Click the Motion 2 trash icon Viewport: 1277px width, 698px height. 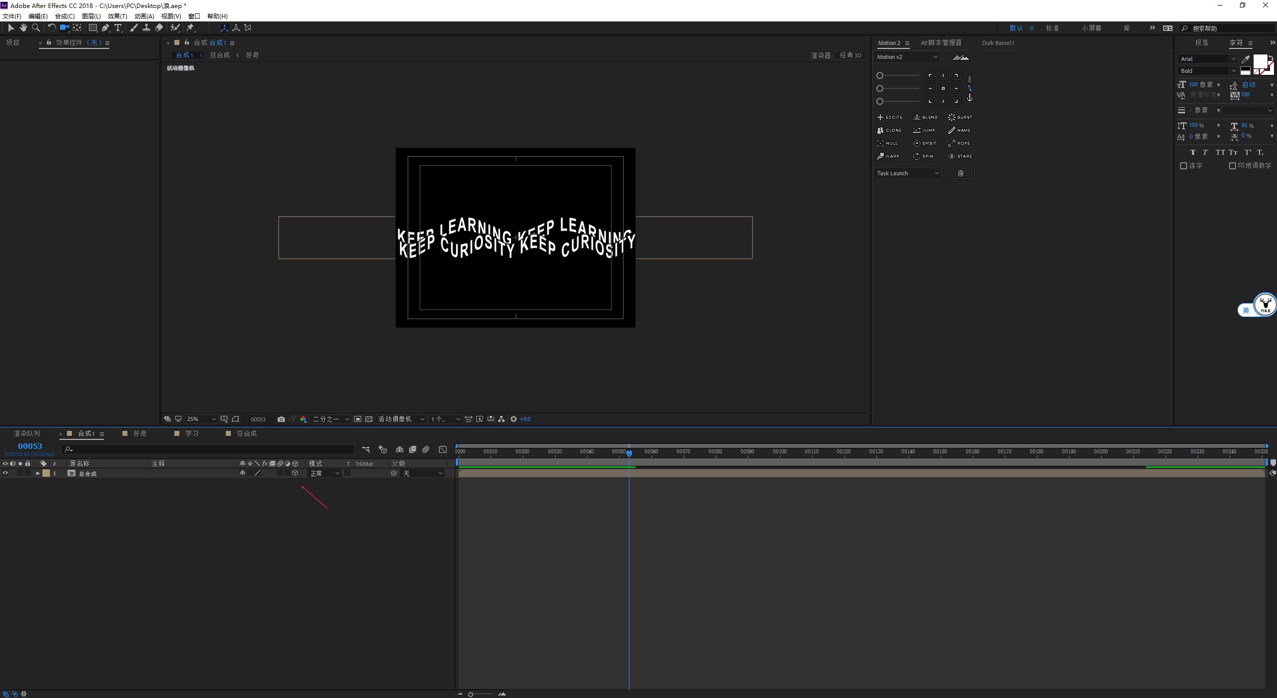[960, 173]
